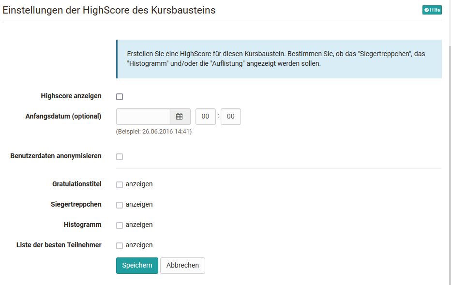Viewport: 451px width, 285px height.
Task: Open the Hilfe link top right
Action: coord(432,10)
